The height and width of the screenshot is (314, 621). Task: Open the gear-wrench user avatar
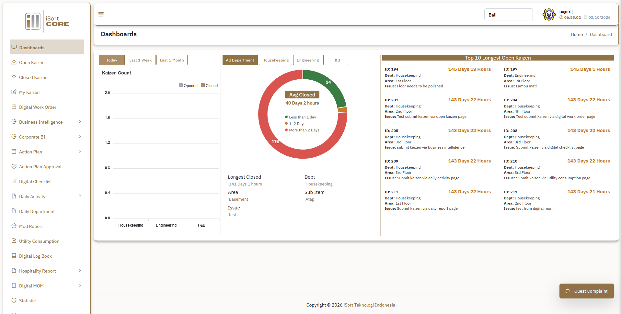tap(549, 15)
